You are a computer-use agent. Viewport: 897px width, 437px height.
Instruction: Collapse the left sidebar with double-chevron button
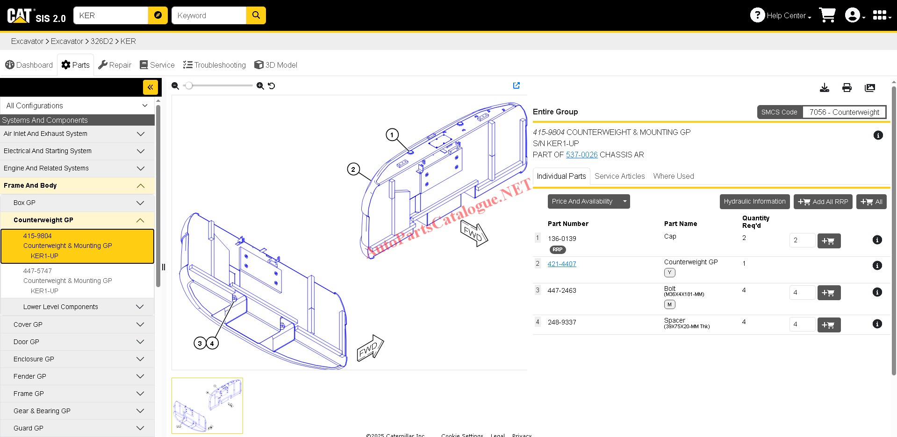(150, 87)
